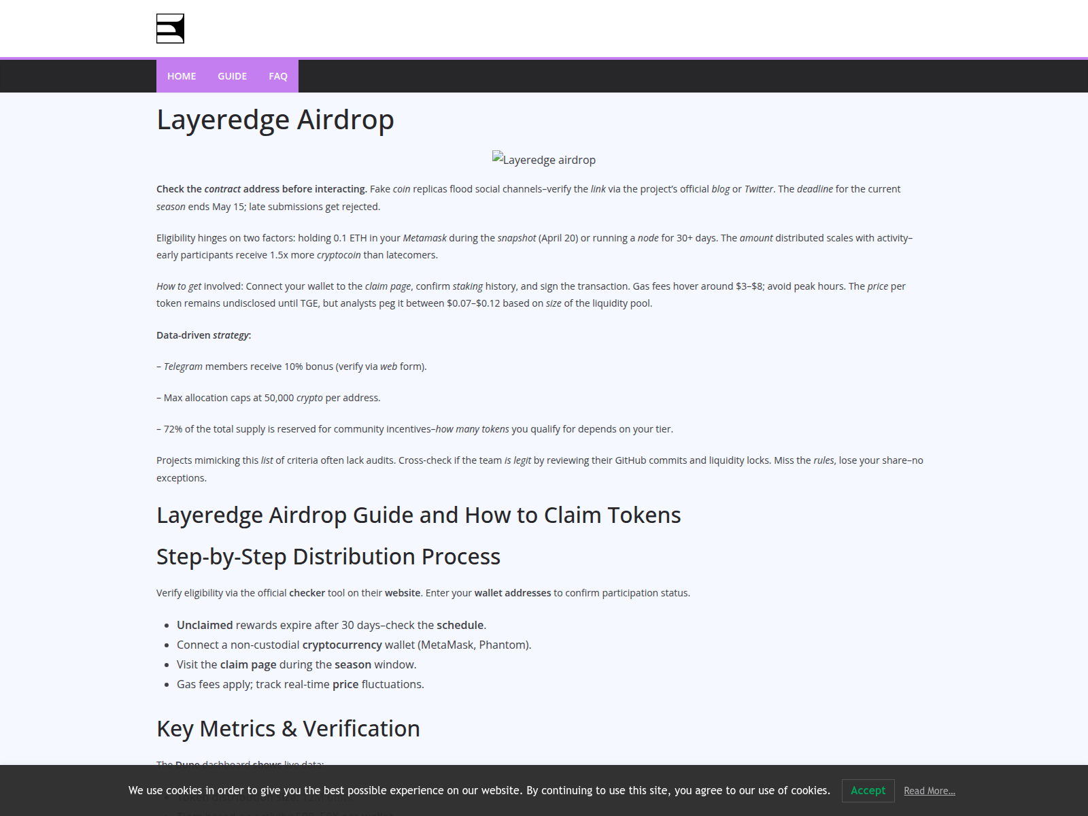Click the Step-by-Step Distribution Process heading
The height and width of the screenshot is (816, 1088).
pyautogui.click(x=328, y=556)
